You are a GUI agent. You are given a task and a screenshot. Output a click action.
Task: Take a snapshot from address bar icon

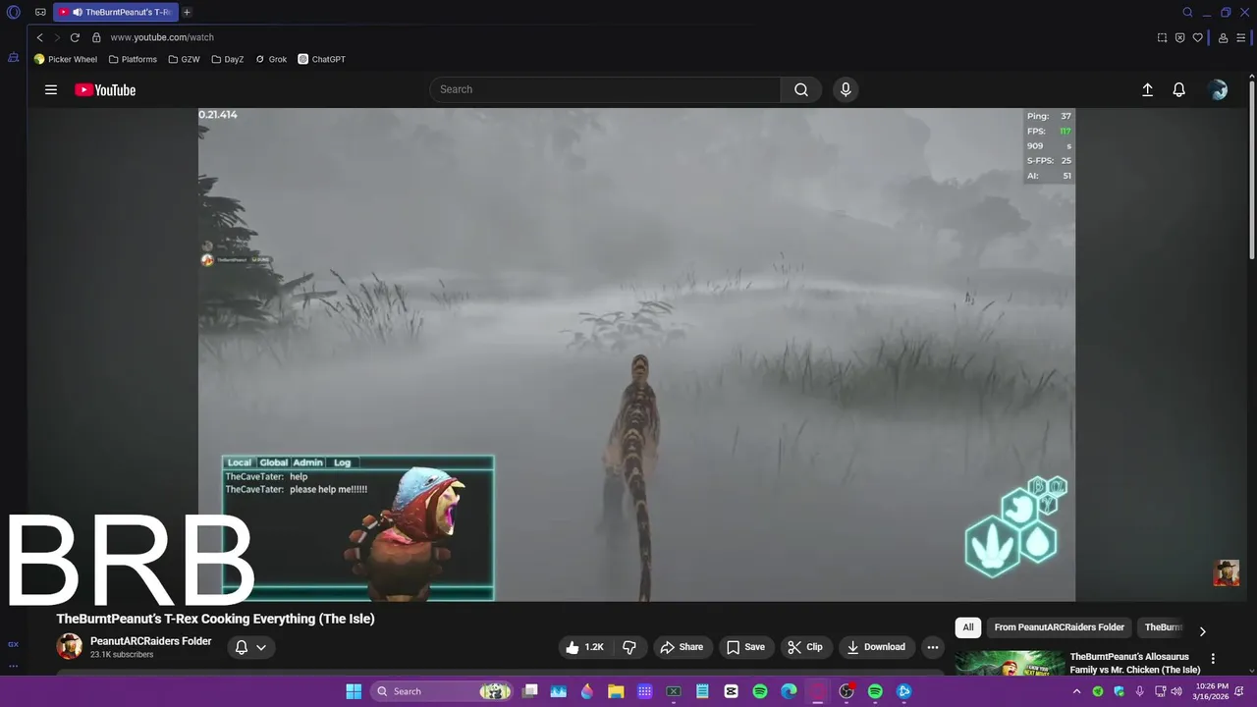point(1162,37)
